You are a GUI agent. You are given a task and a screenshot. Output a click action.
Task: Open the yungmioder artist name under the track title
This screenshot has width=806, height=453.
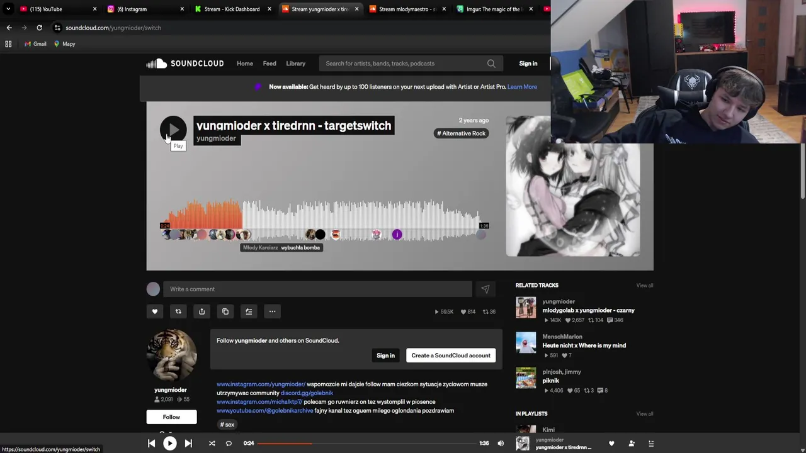(x=216, y=138)
